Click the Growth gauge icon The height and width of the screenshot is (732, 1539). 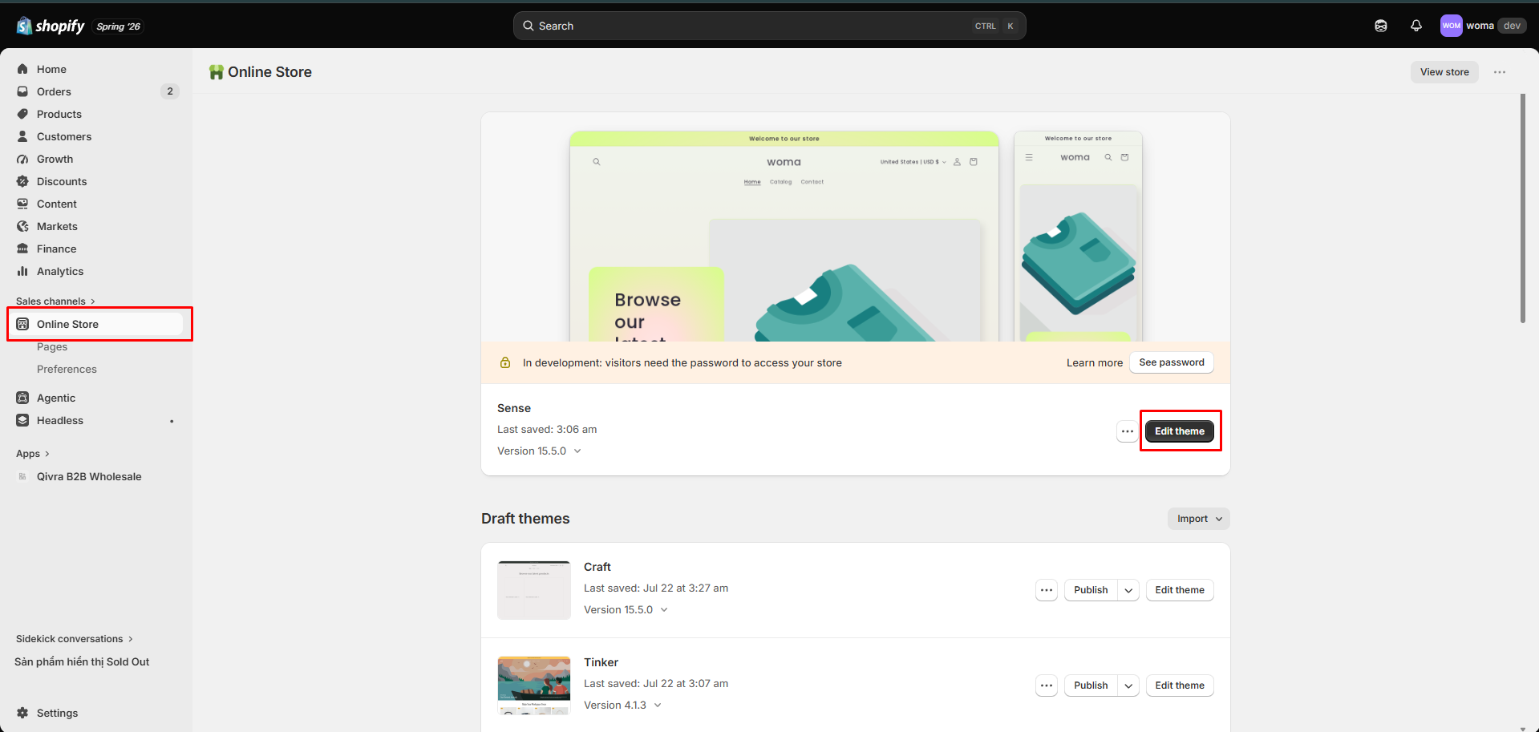22,159
